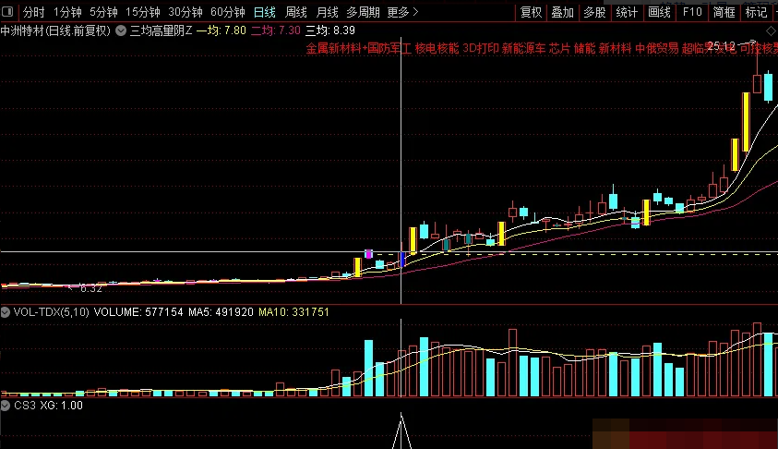Click the 统计 statistics button
The image size is (778, 449).
click(626, 12)
